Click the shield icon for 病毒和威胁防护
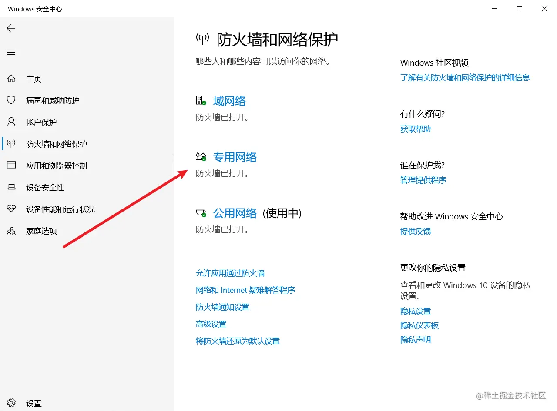557x411 pixels. click(11, 100)
